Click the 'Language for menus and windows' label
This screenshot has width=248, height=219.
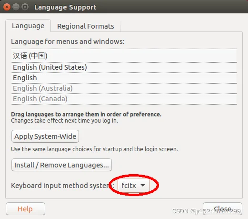(x=68, y=42)
